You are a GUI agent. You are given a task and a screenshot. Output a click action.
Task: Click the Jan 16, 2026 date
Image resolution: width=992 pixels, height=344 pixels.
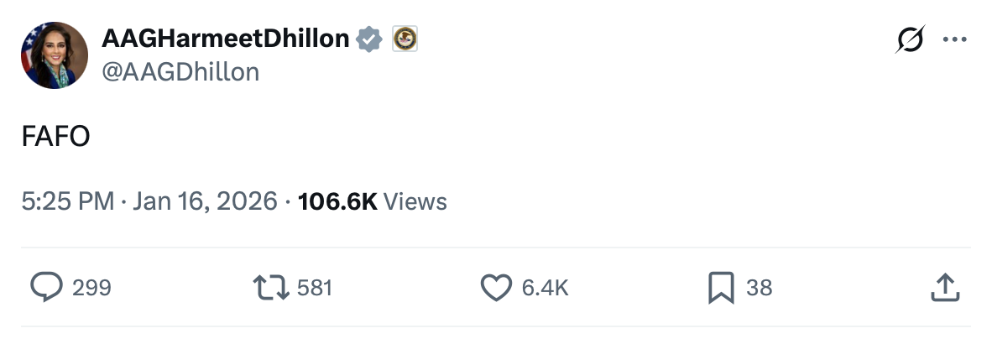tap(205, 201)
